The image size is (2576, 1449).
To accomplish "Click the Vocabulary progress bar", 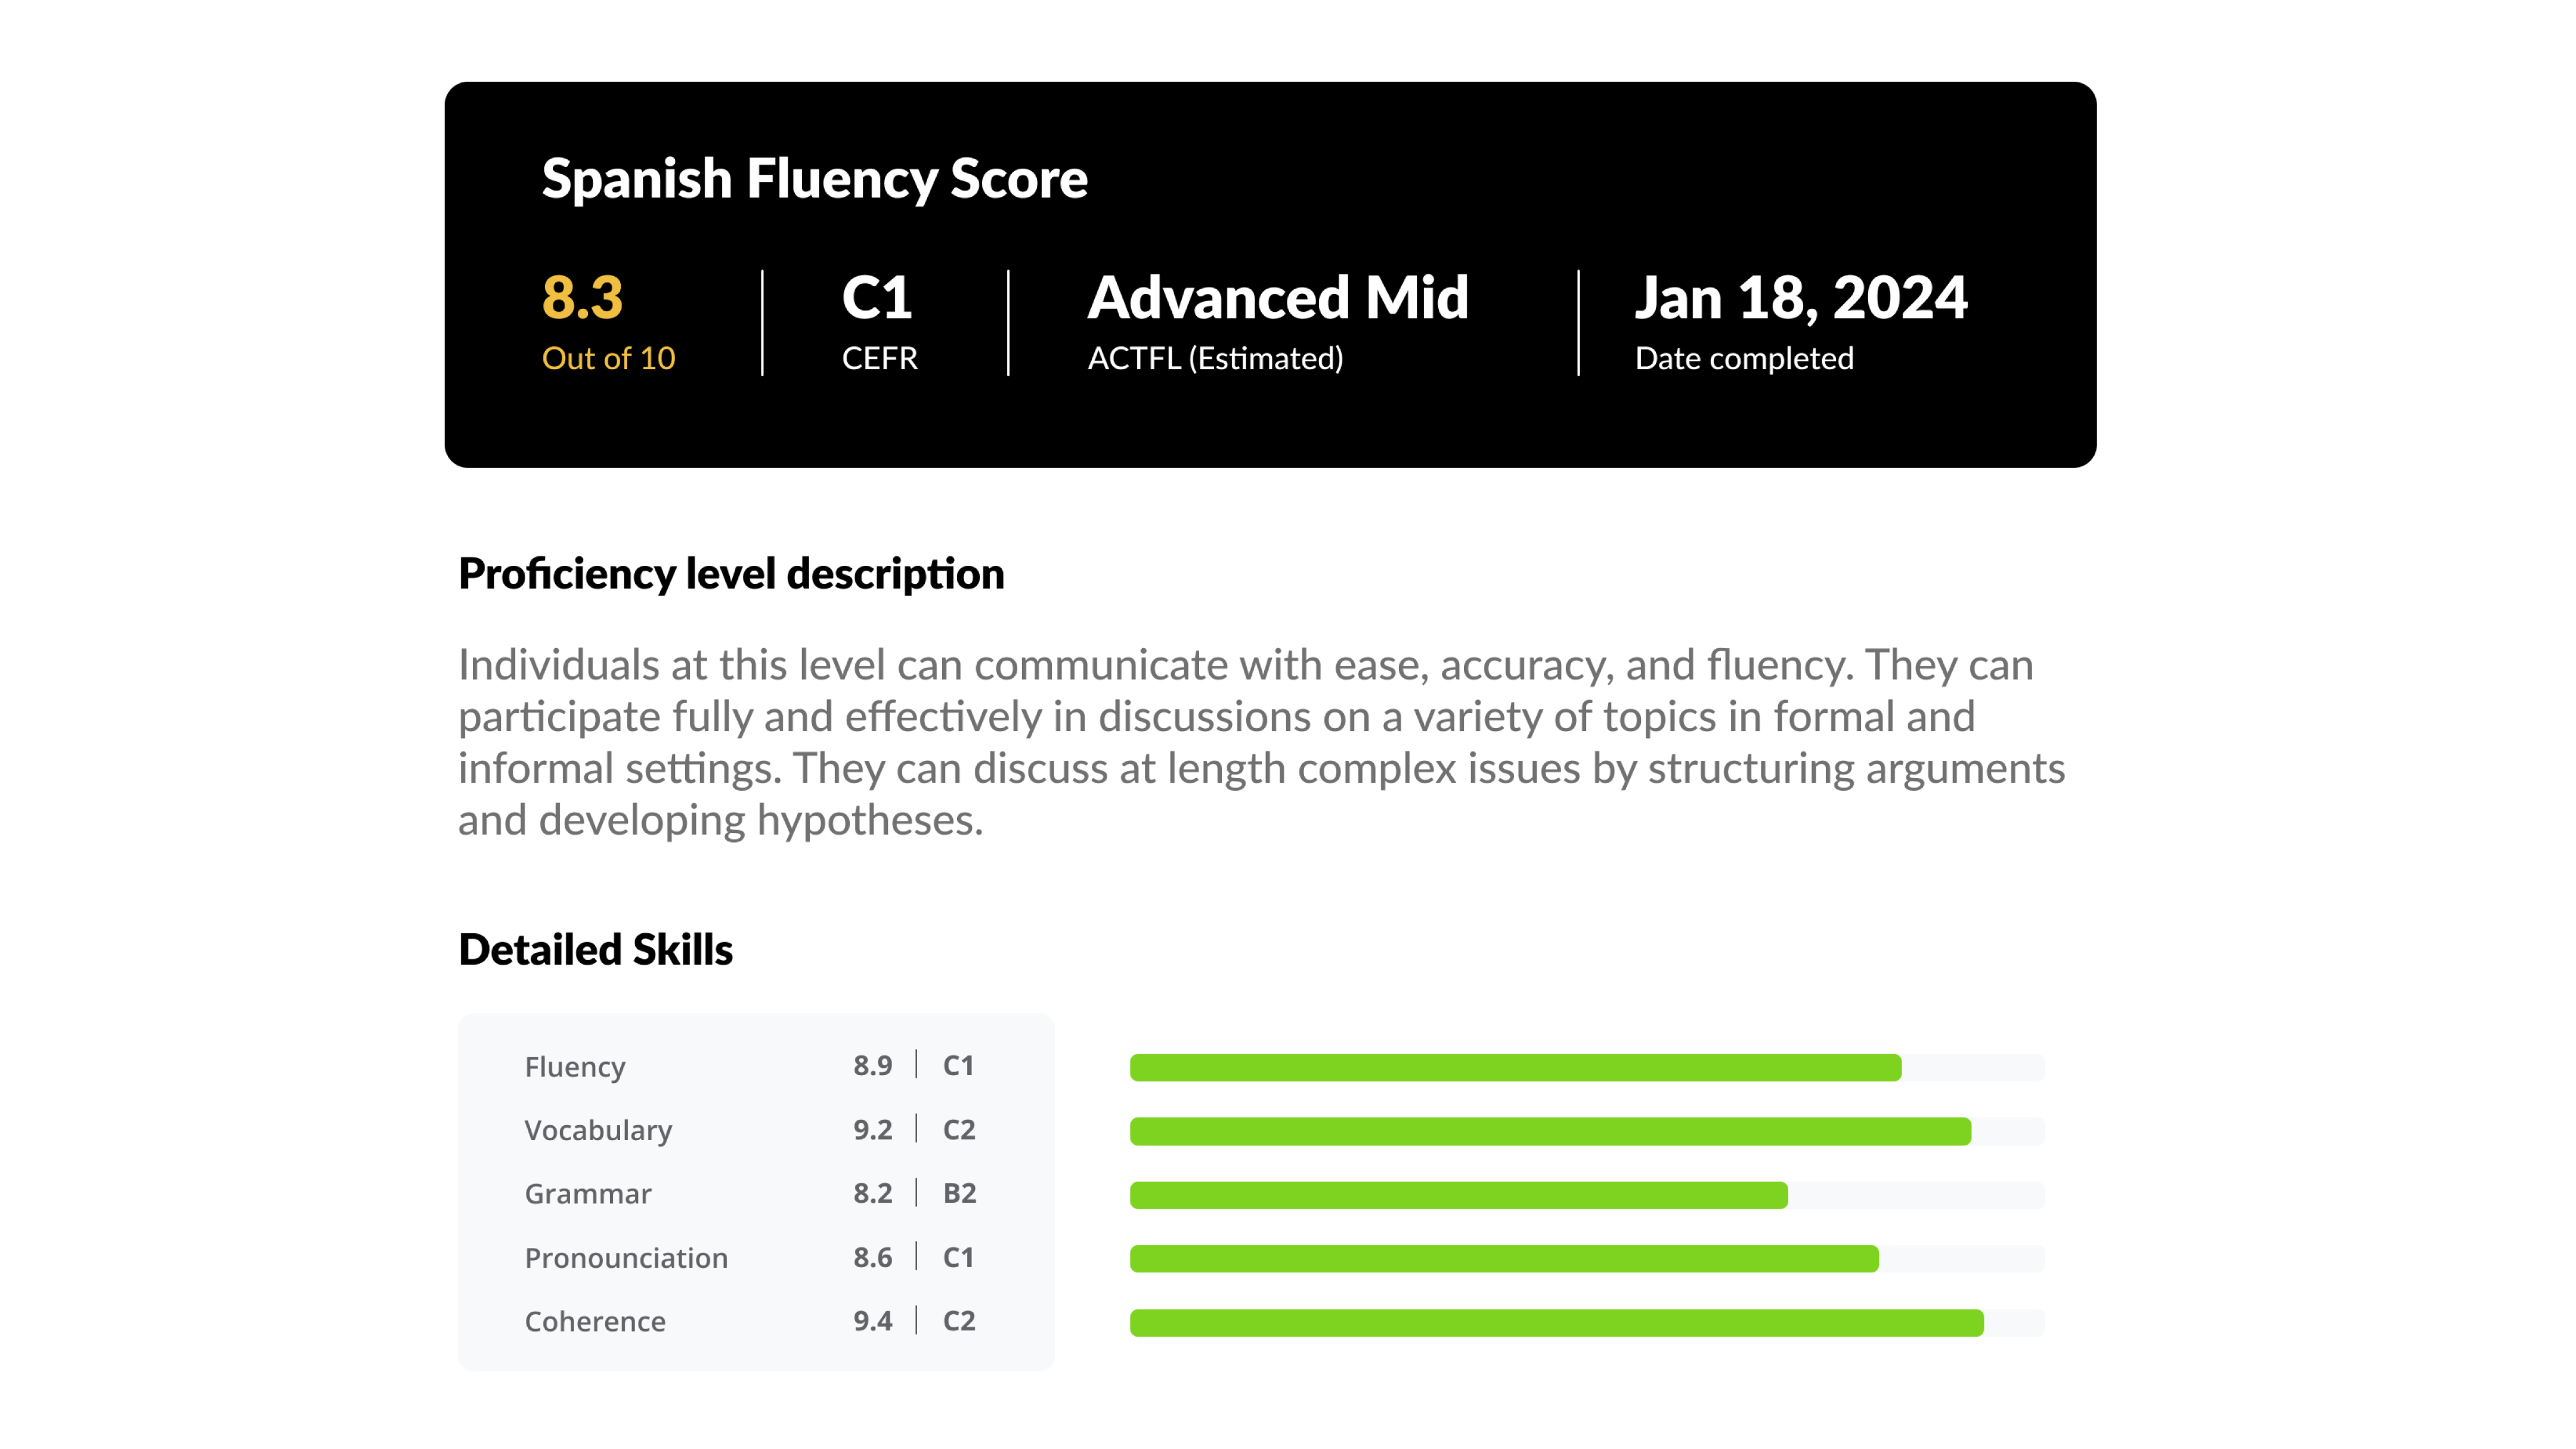I will point(1586,1131).
